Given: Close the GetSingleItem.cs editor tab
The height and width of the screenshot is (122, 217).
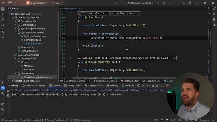Looking at the screenshot, I should pyautogui.click(x=82, y=8).
